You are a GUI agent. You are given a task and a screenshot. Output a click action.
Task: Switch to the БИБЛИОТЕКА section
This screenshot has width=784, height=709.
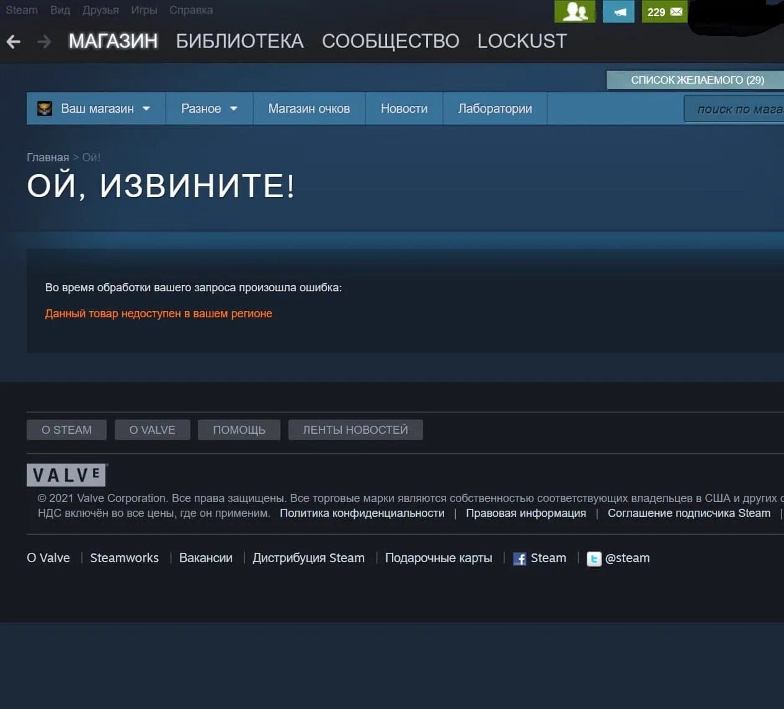239,41
